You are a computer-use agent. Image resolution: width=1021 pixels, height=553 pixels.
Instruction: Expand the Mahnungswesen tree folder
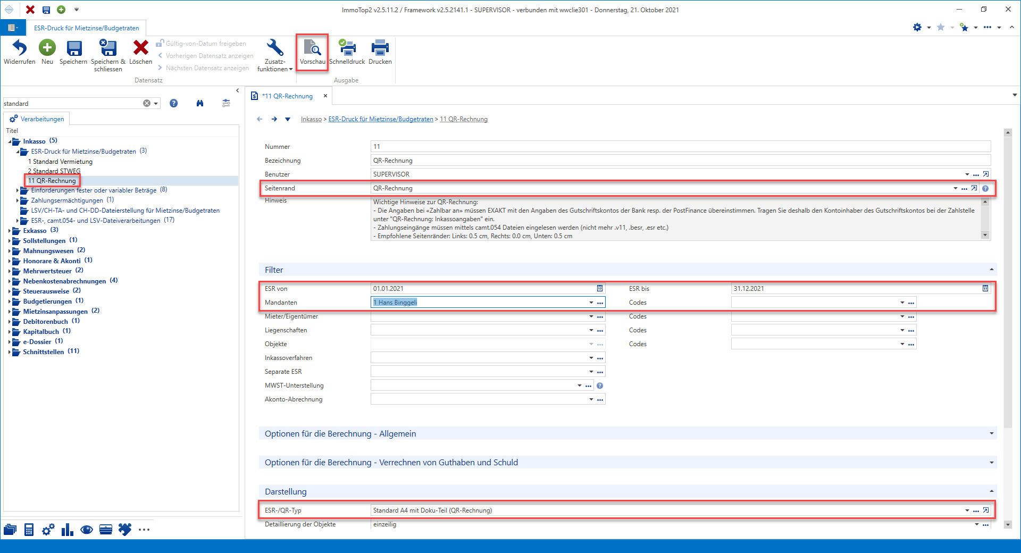click(x=10, y=251)
